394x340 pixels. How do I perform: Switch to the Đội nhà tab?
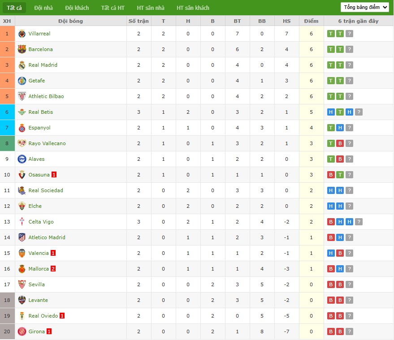pos(43,8)
